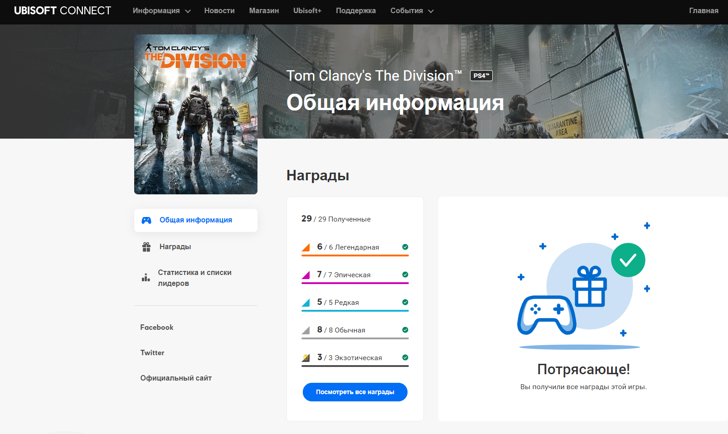Click the Потрясающе! heading
Image resolution: width=728 pixels, height=434 pixels.
[583, 369]
